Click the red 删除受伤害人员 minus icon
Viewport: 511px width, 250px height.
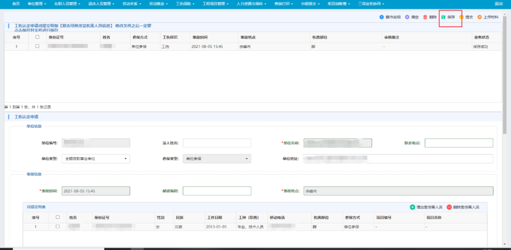(x=449, y=207)
